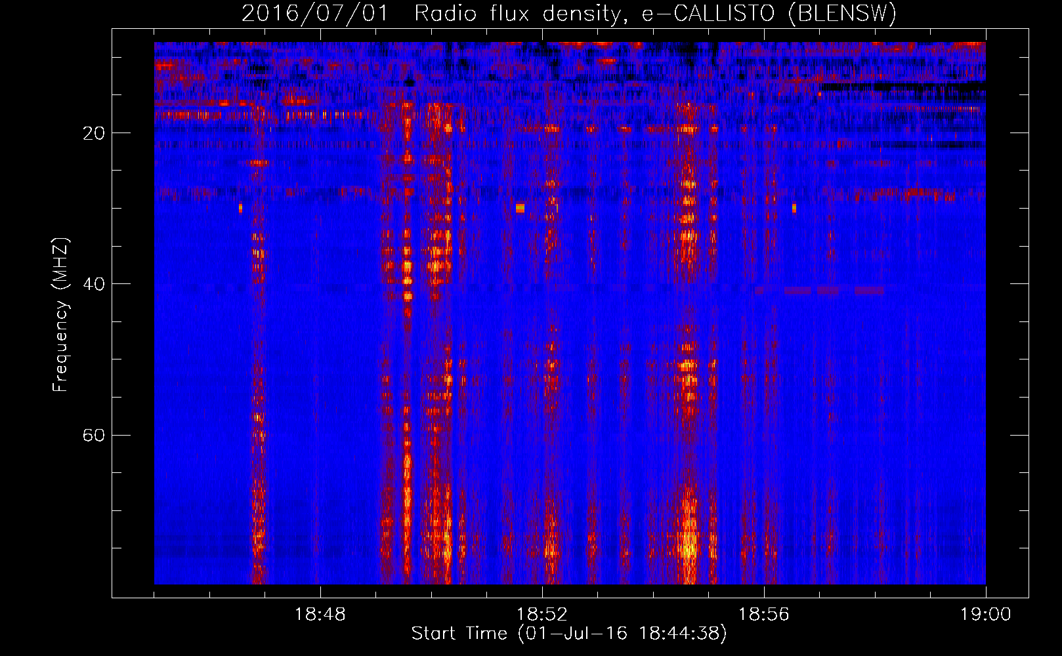Click the plot title "2016/07/01 Radio flux density, e-CALLISTO (BLENSW)"
The height and width of the screenshot is (656, 1062).
[569, 14]
